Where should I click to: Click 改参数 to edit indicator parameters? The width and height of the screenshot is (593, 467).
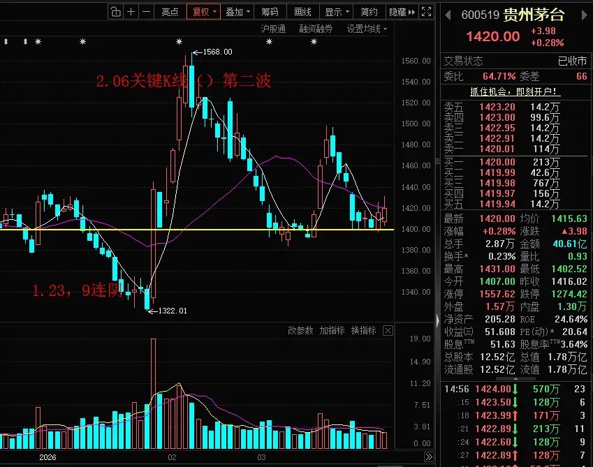[300, 331]
